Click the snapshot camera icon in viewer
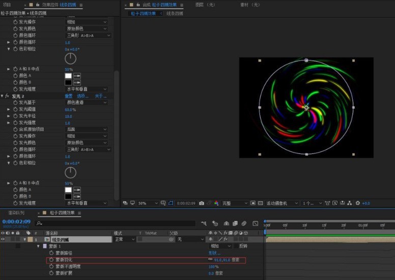This screenshot has height=280, width=395. 202,203
